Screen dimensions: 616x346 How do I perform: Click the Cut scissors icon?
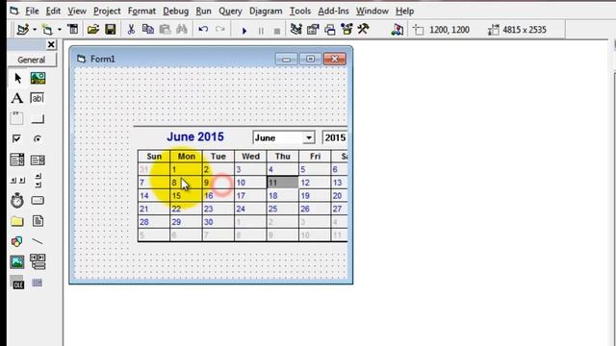pos(131,30)
